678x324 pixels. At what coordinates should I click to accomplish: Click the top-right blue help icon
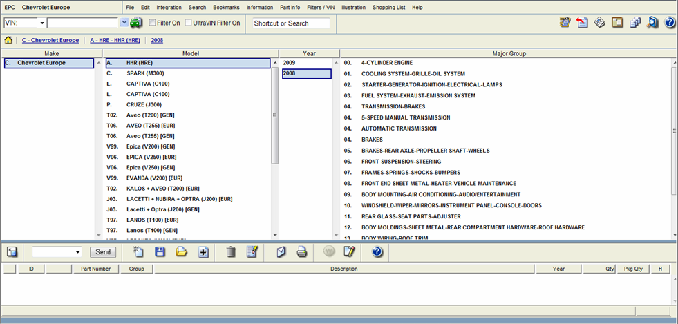[669, 23]
